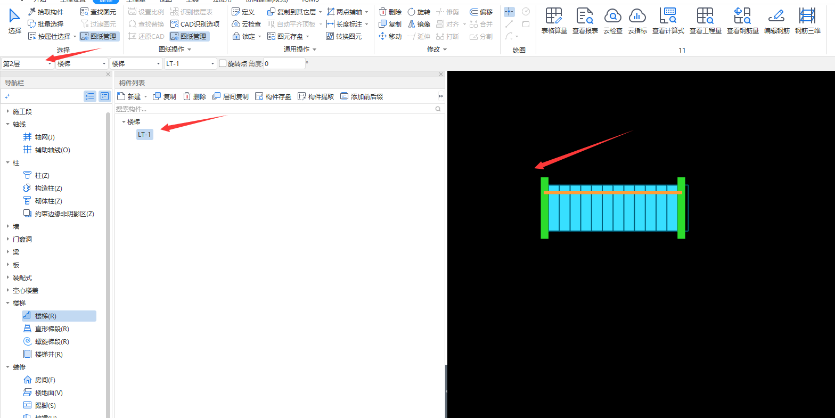Select 构造柱(Z) in navigation tree
The image size is (835, 418).
[x=48, y=188]
